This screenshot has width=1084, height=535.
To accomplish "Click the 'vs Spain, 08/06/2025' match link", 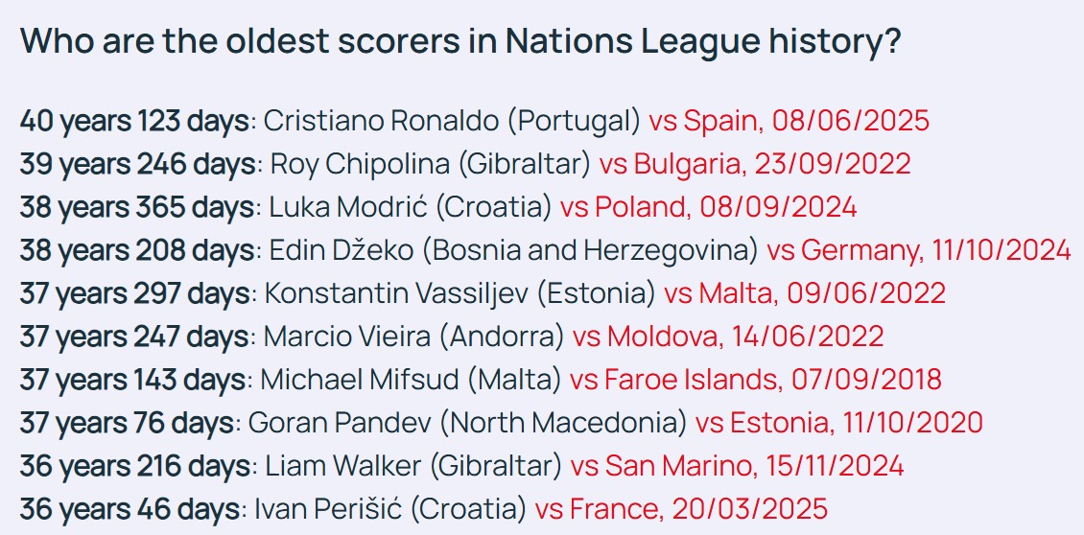I will pyautogui.click(x=789, y=121).
